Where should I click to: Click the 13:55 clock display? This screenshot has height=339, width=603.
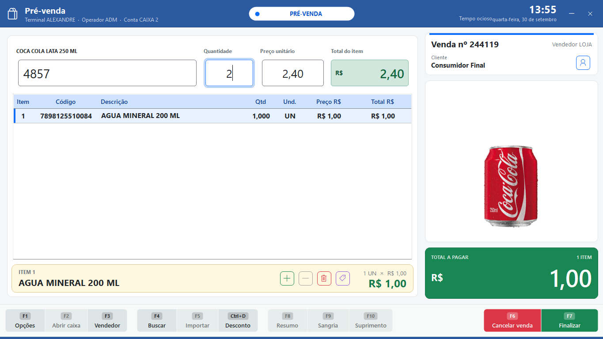tap(543, 9)
